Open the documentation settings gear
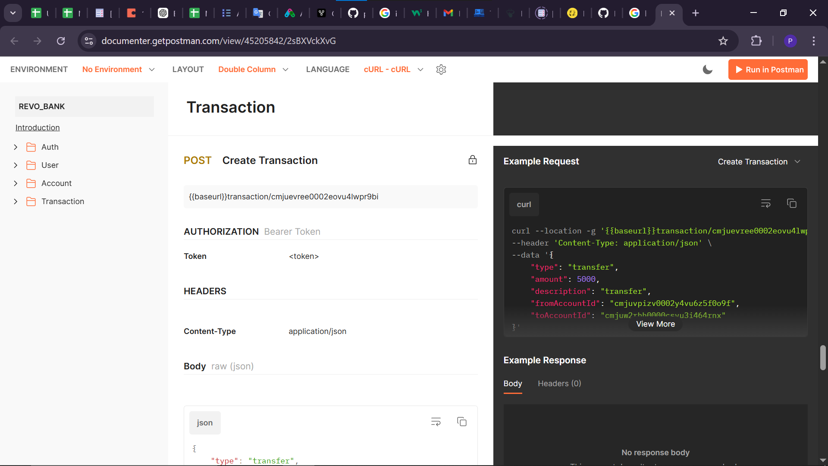The width and height of the screenshot is (828, 466). 441,69
